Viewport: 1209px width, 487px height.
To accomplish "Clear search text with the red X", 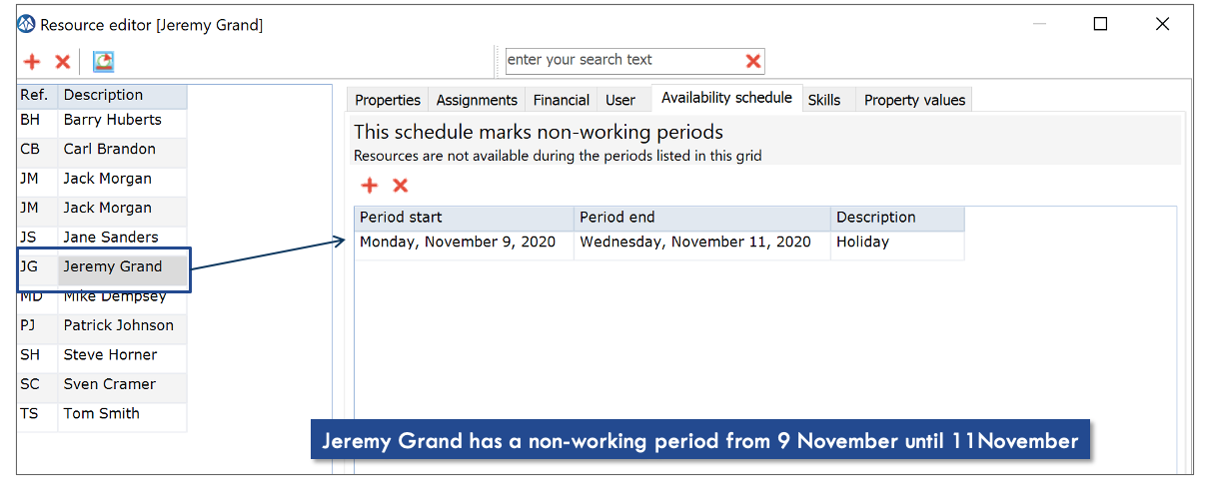I will 753,61.
